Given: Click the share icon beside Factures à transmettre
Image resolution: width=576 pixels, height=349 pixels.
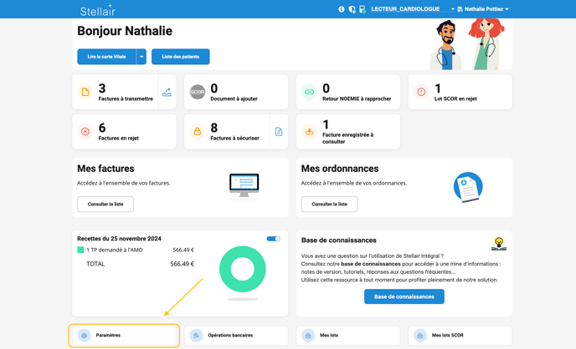Looking at the screenshot, I should (x=167, y=93).
